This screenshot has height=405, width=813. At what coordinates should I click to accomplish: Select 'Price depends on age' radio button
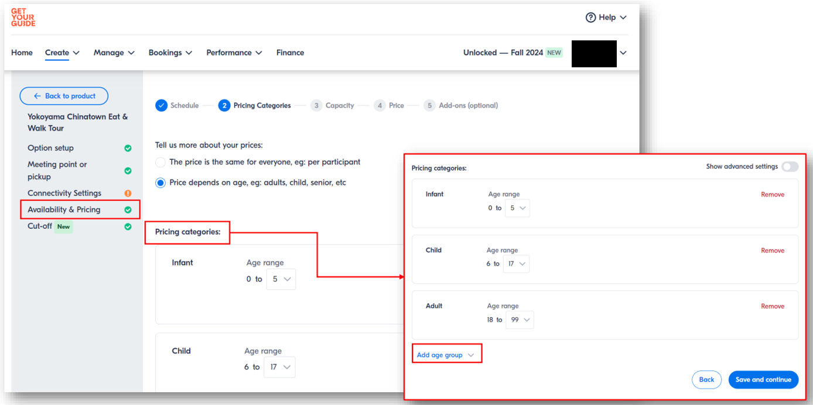coord(160,183)
